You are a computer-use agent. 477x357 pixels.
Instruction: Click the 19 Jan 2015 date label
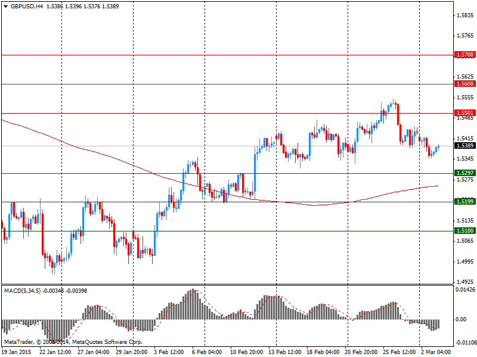[x=17, y=352]
